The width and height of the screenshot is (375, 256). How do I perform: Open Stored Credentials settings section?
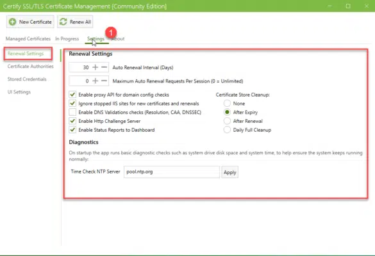click(x=27, y=79)
